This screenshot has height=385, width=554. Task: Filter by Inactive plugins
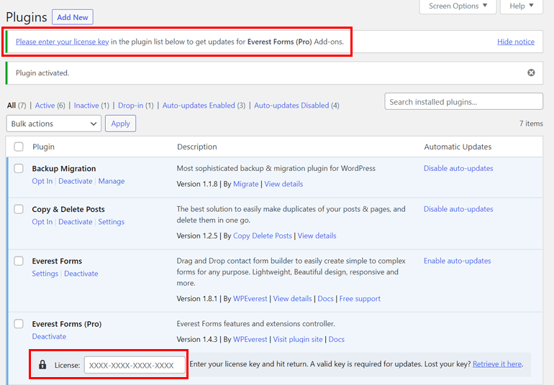coord(86,105)
